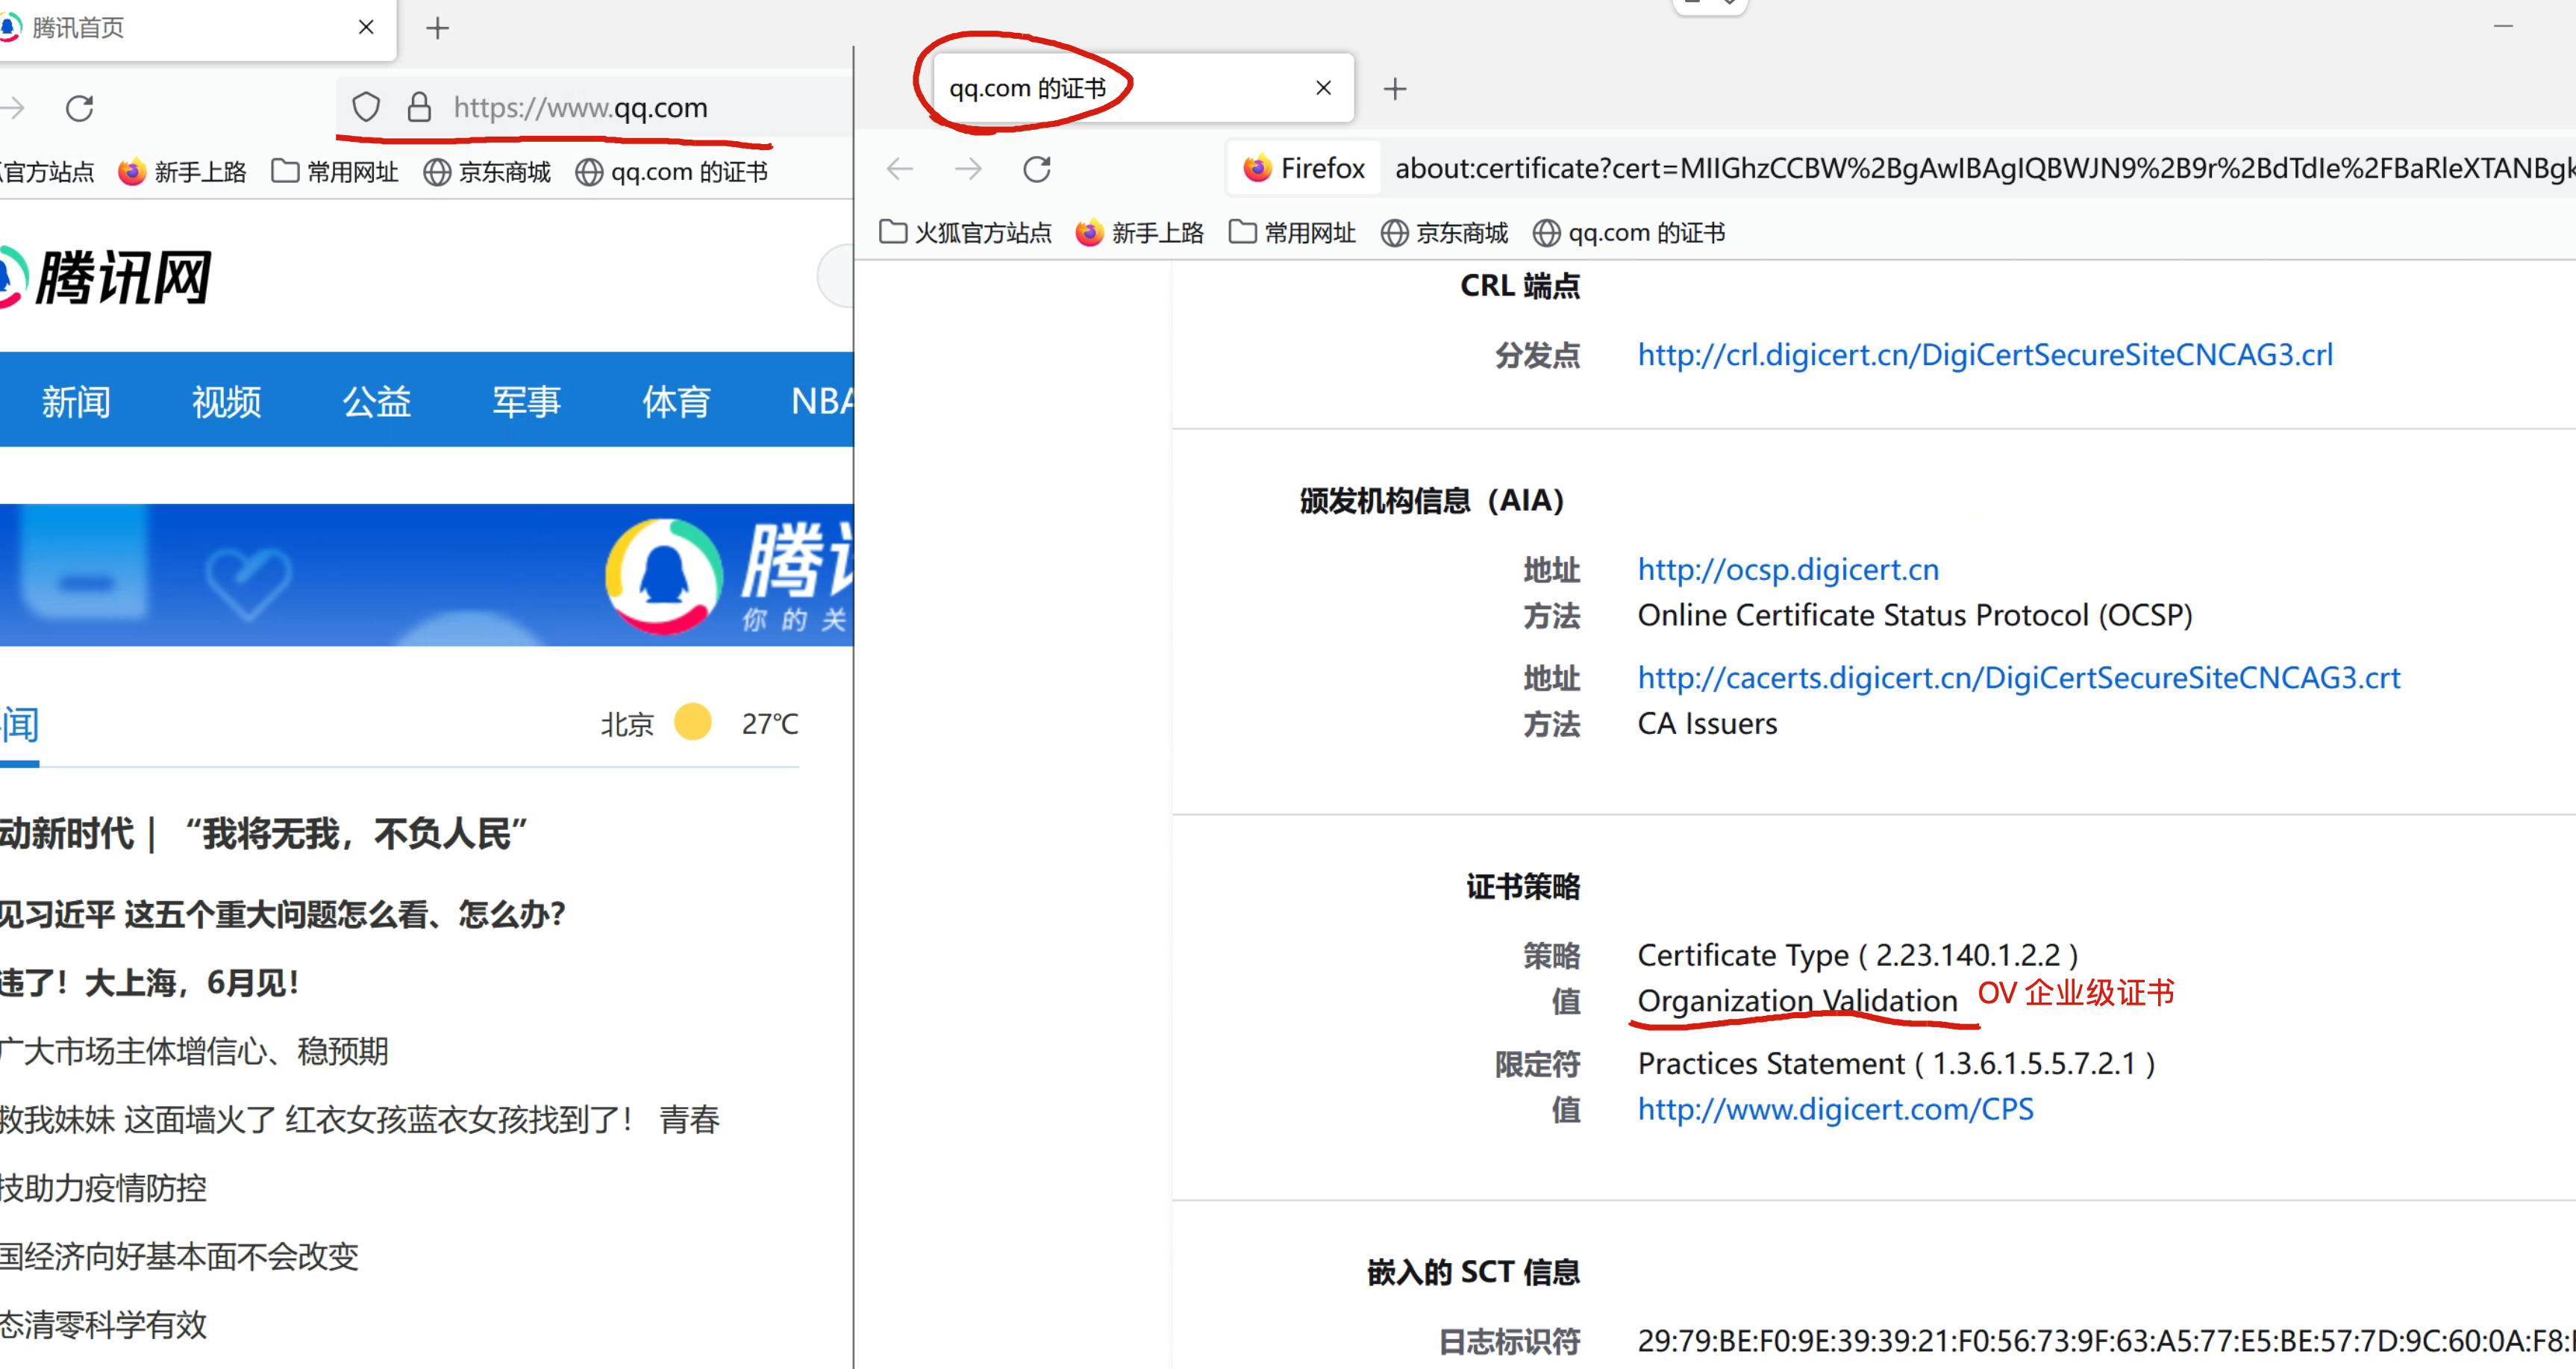Open new tab with plus in left window
The height and width of the screenshot is (1369, 2576).
coord(437,28)
